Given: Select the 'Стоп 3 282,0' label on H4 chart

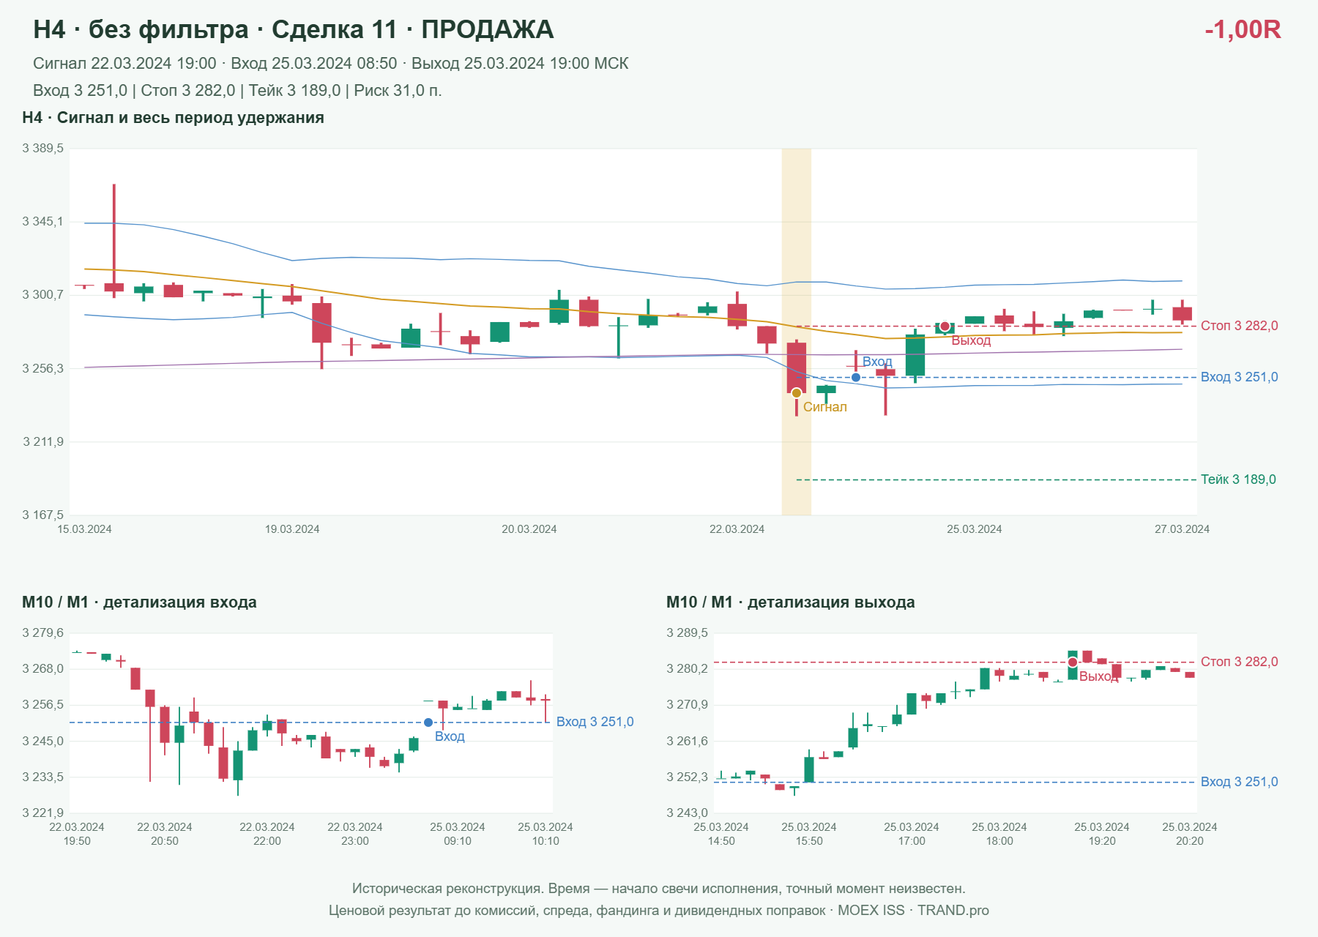Looking at the screenshot, I should (x=1240, y=326).
